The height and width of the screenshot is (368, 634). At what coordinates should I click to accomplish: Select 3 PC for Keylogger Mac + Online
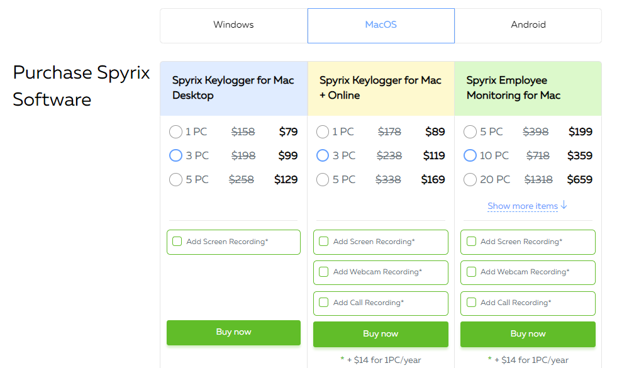[x=323, y=156]
